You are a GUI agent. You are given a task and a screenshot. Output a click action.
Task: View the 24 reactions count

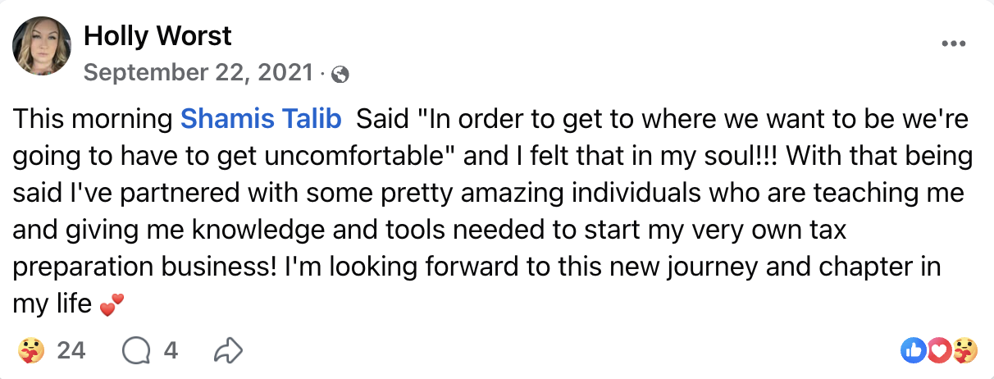coord(71,351)
